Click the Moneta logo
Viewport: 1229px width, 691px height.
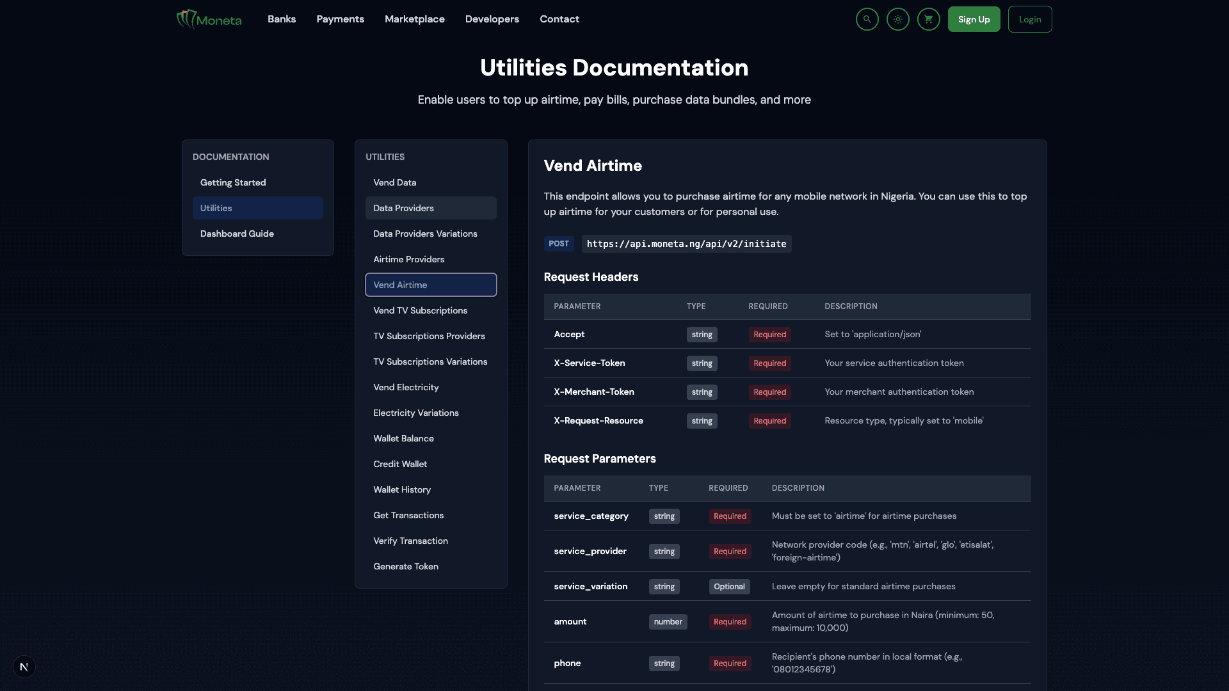click(x=209, y=19)
